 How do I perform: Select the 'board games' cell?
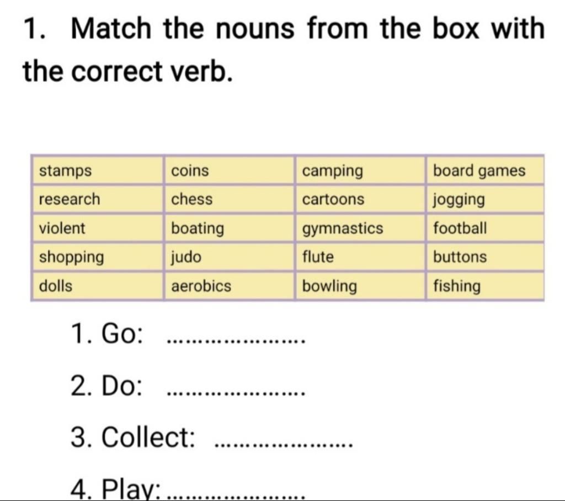pyautogui.click(x=485, y=170)
